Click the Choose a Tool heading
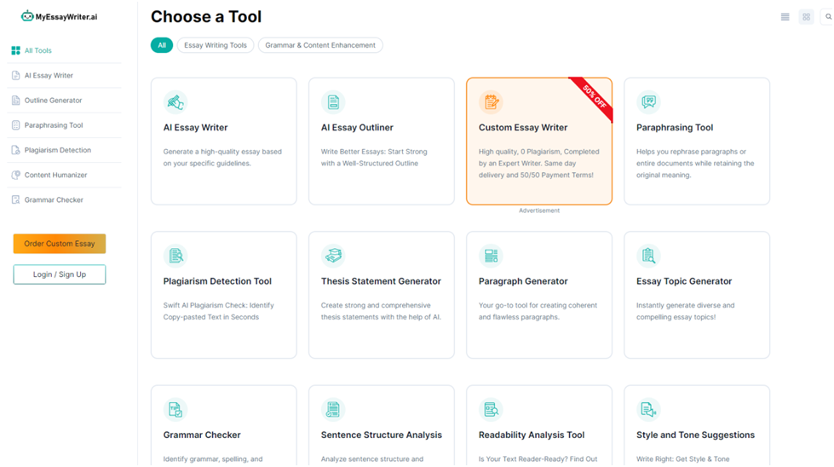This screenshot has height=467, width=834. pos(206,16)
